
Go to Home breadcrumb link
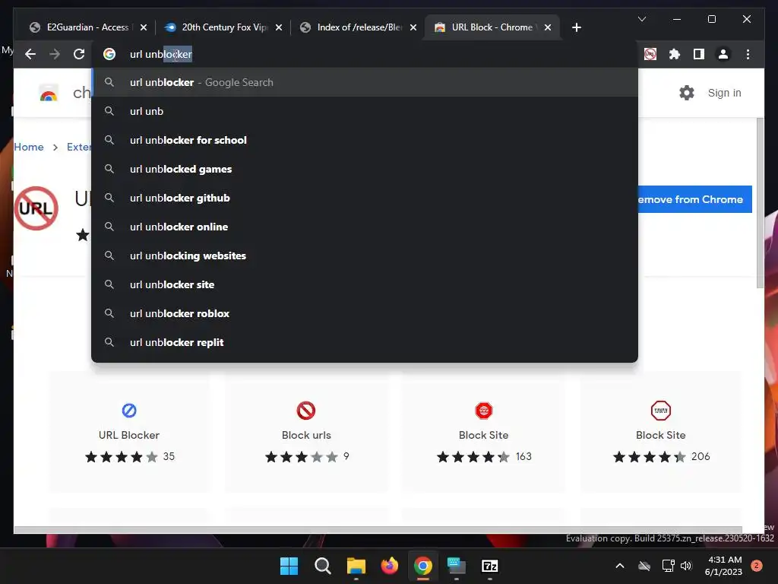click(29, 147)
